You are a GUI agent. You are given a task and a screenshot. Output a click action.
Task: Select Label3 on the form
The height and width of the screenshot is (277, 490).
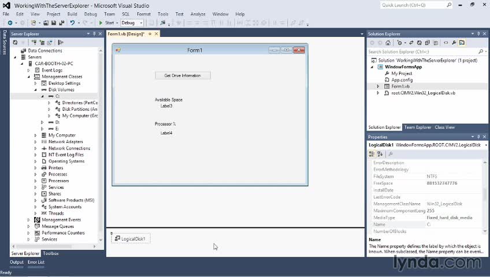click(166, 106)
